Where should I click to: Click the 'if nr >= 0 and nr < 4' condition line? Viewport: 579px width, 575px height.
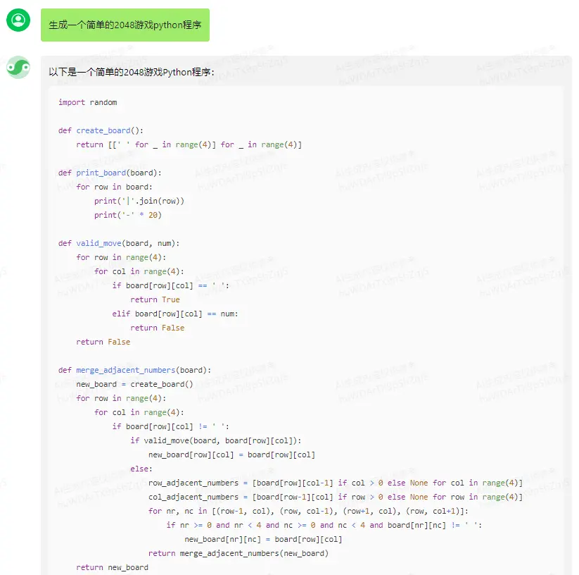click(x=324, y=525)
